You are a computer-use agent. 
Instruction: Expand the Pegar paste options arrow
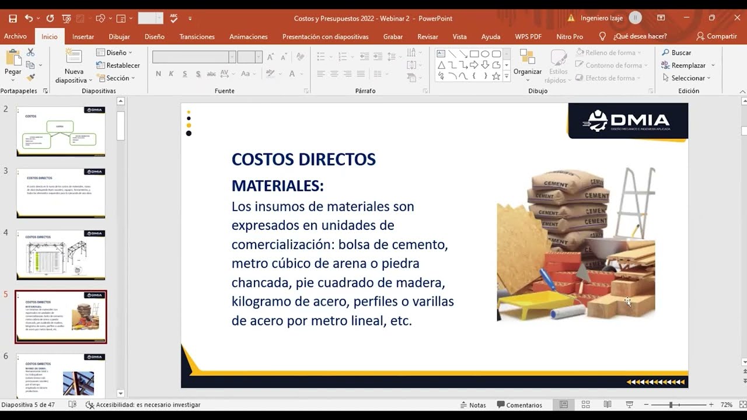click(13, 79)
